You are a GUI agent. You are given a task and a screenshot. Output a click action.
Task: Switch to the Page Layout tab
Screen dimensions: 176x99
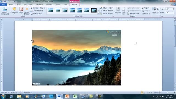[x=28, y=5]
